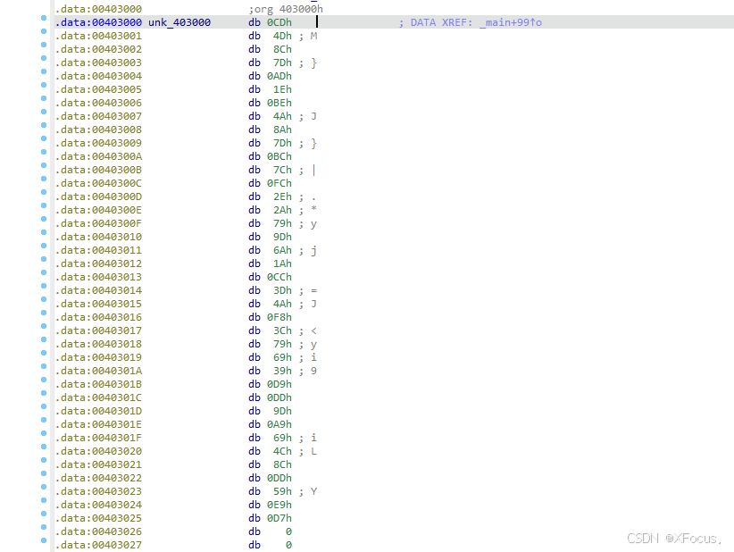Toggle breakpoint dot at address 00403005
Screen dimensions: 734x552
pos(44,85)
